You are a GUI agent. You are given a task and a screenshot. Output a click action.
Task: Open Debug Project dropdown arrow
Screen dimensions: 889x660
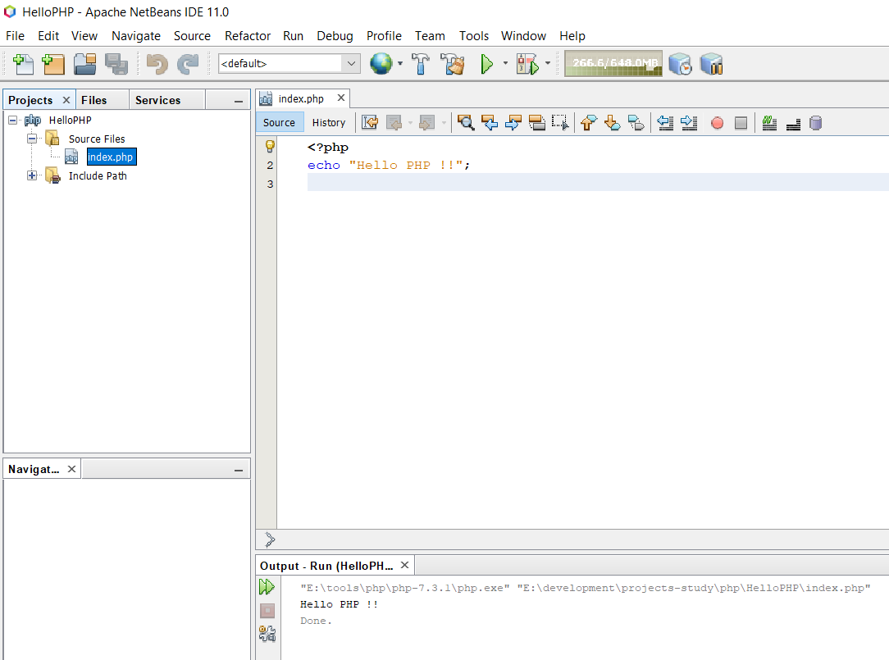pos(548,63)
